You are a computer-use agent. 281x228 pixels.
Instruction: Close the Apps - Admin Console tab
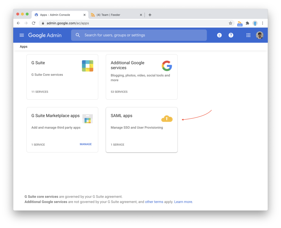pos(85,15)
